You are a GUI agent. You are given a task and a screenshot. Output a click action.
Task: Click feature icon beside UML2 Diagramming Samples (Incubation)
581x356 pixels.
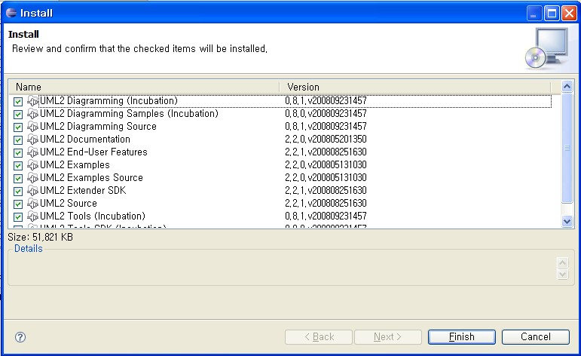[x=32, y=114]
